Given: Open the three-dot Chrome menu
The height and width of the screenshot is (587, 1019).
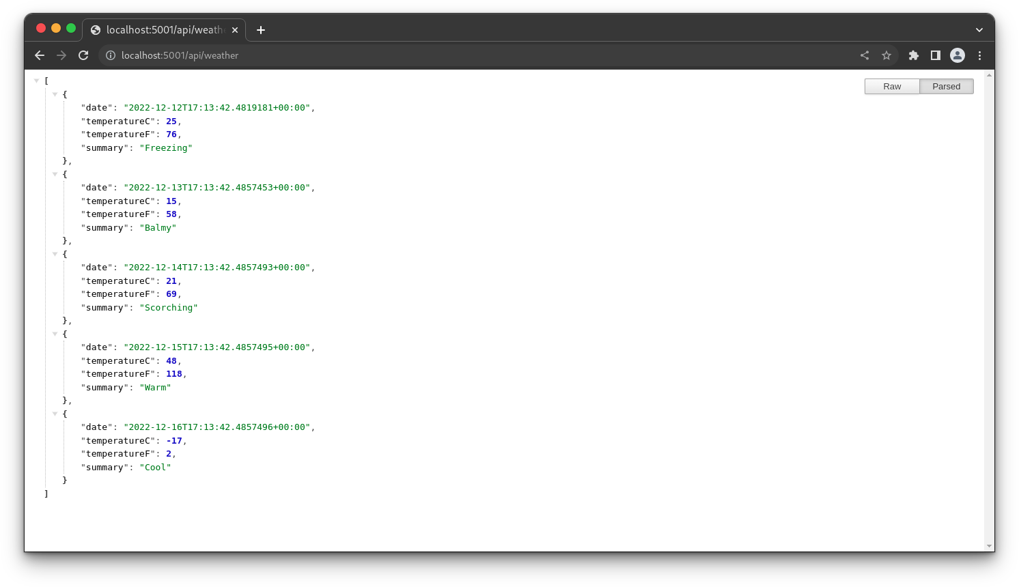Looking at the screenshot, I should pyautogui.click(x=979, y=55).
